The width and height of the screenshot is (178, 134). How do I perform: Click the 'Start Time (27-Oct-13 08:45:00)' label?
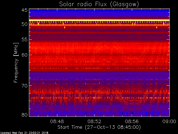pos(99,127)
